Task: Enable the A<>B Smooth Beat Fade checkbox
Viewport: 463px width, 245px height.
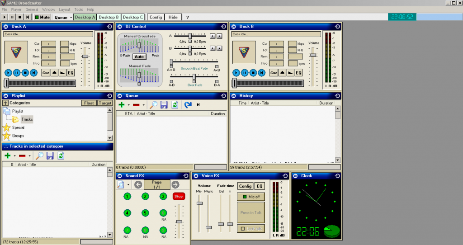Action: [171, 66]
